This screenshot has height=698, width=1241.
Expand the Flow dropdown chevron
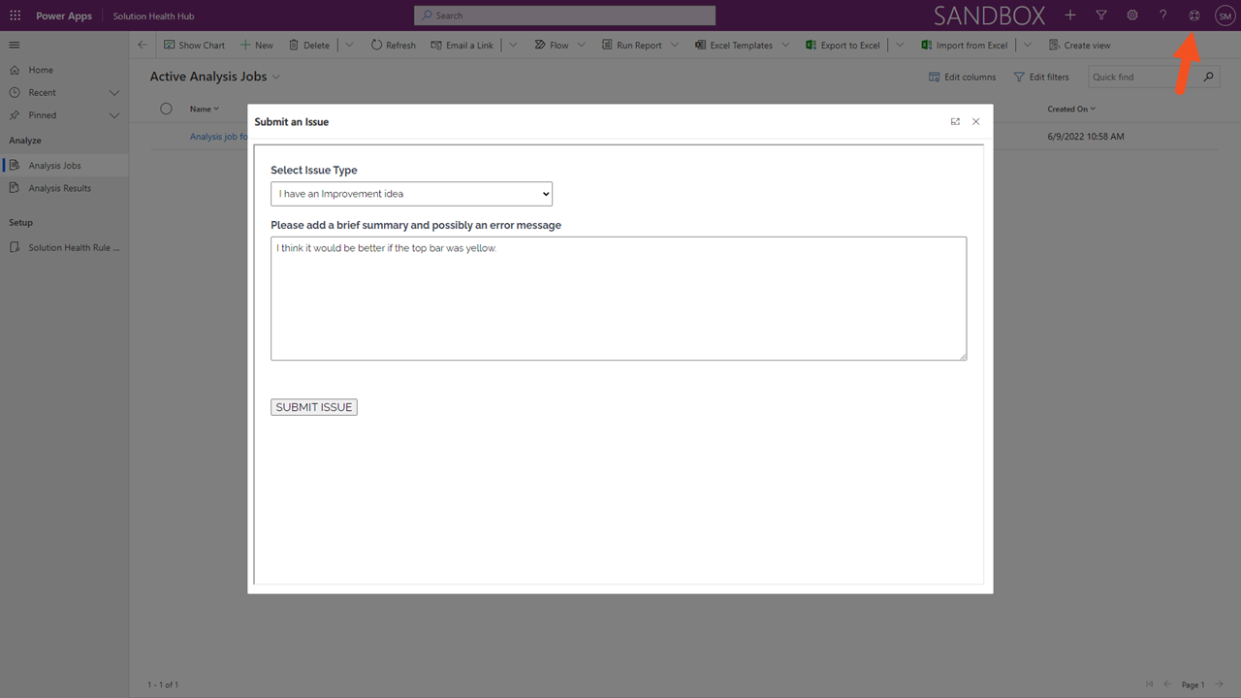[x=582, y=45]
